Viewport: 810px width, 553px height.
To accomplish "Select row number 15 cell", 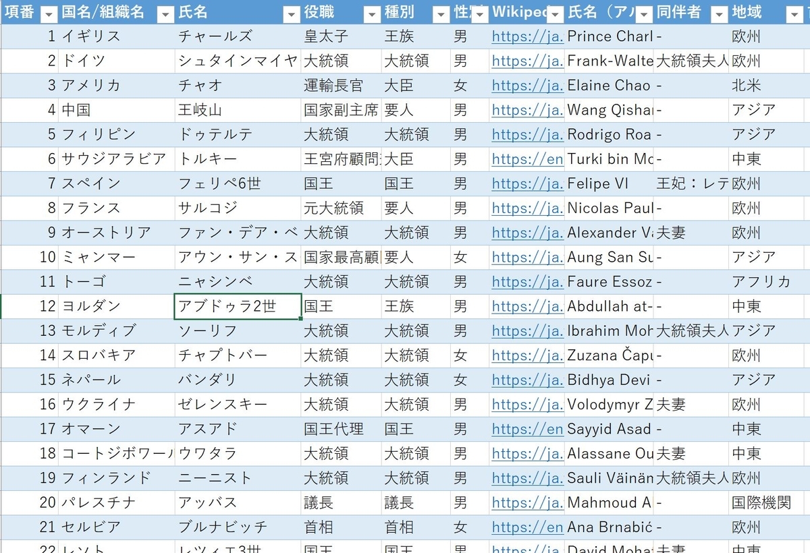I will (x=30, y=380).
